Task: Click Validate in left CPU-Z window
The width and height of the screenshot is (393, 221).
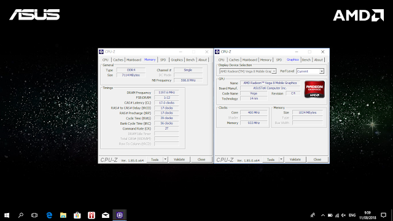Action: pos(179,160)
